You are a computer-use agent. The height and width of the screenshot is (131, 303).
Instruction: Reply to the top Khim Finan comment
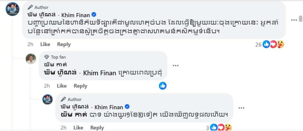[64, 44]
